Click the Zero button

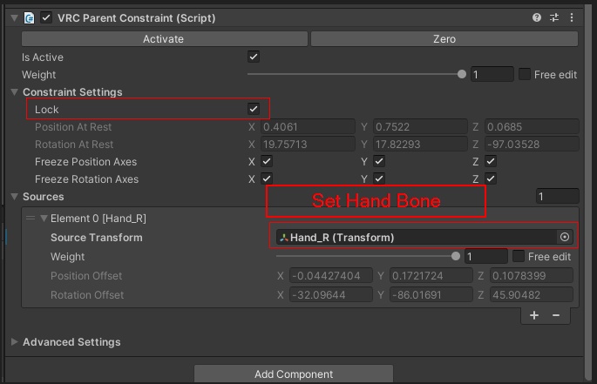[444, 39]
